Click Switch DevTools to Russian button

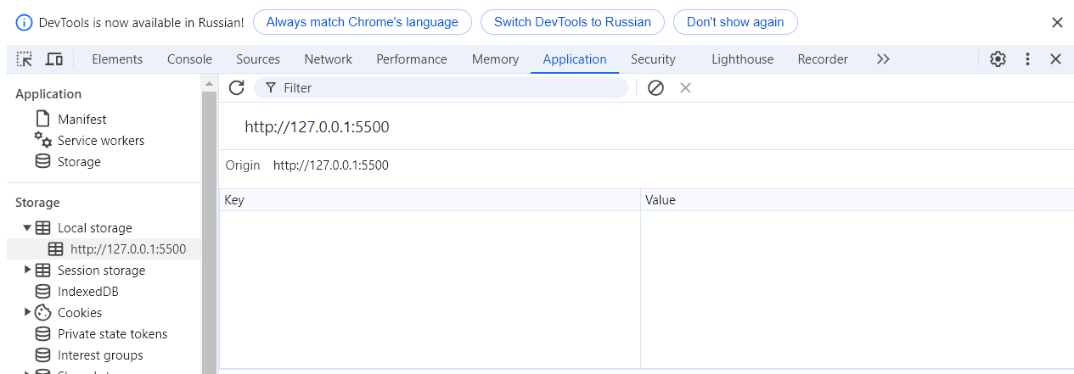572,22
